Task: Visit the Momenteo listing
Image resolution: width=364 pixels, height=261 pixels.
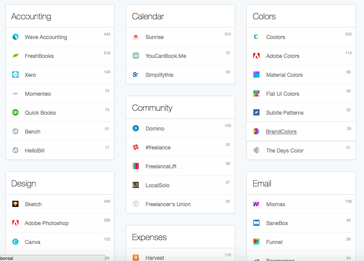Action: (x=38, y=94)
